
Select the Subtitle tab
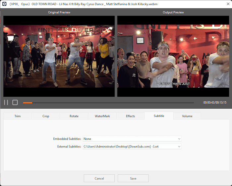(x=159, y=116)
